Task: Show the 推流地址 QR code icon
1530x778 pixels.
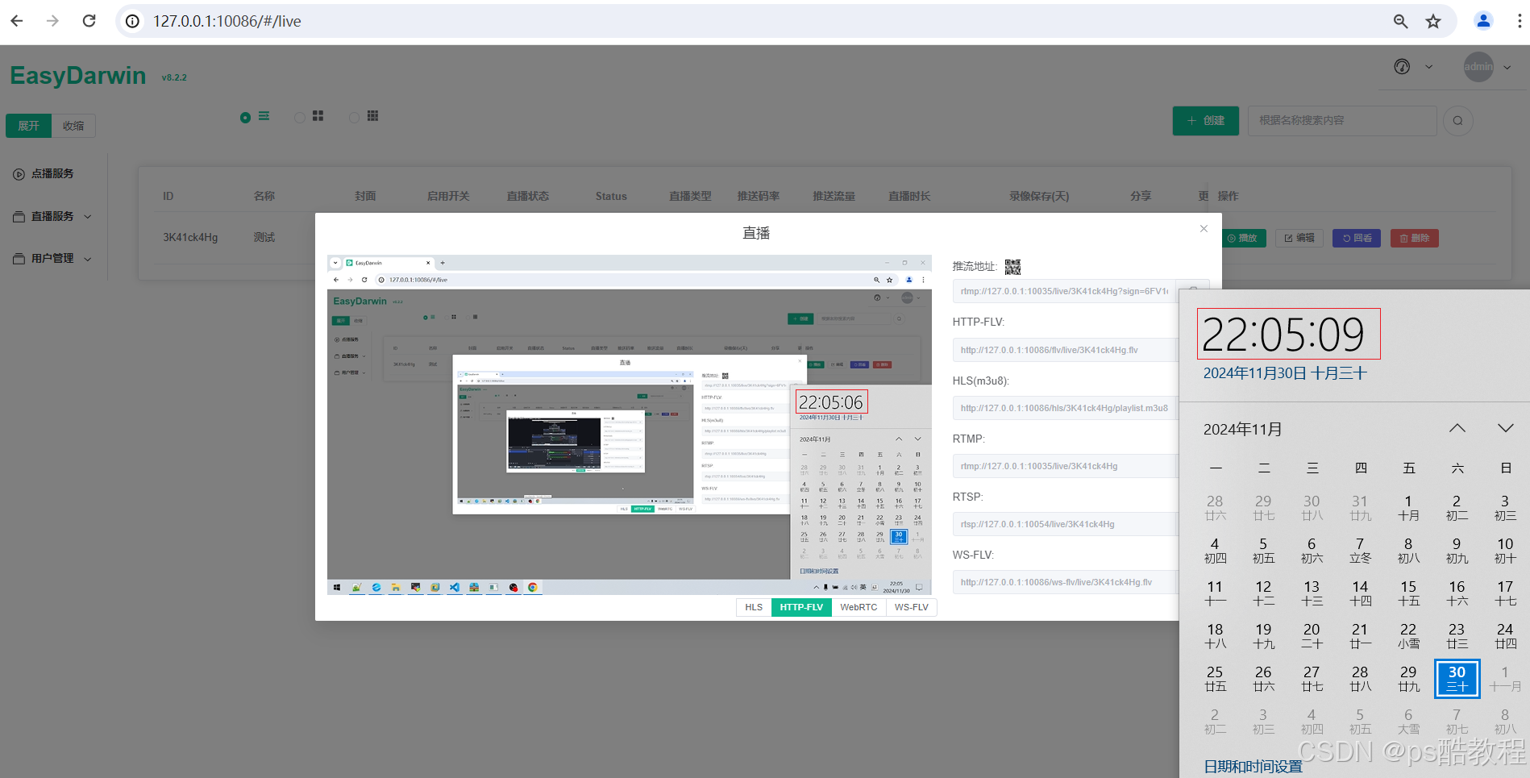Action: [x=1012, y=267]
